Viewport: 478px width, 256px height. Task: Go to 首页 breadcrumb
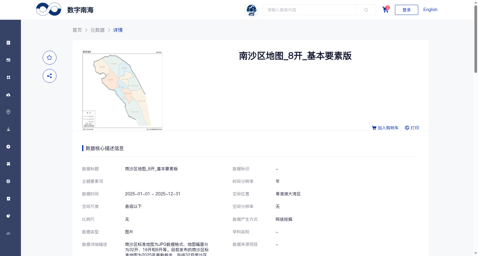(77, 30)
